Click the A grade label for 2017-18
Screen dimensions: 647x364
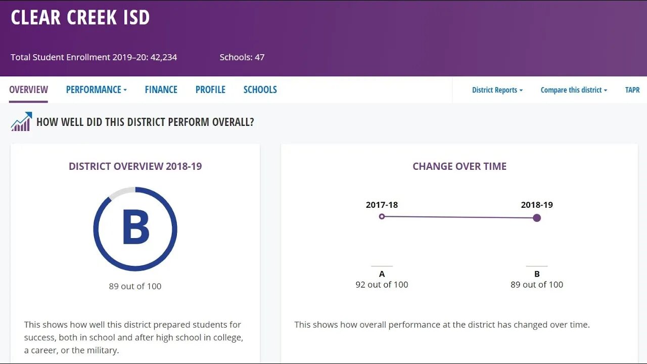point(382,274)
